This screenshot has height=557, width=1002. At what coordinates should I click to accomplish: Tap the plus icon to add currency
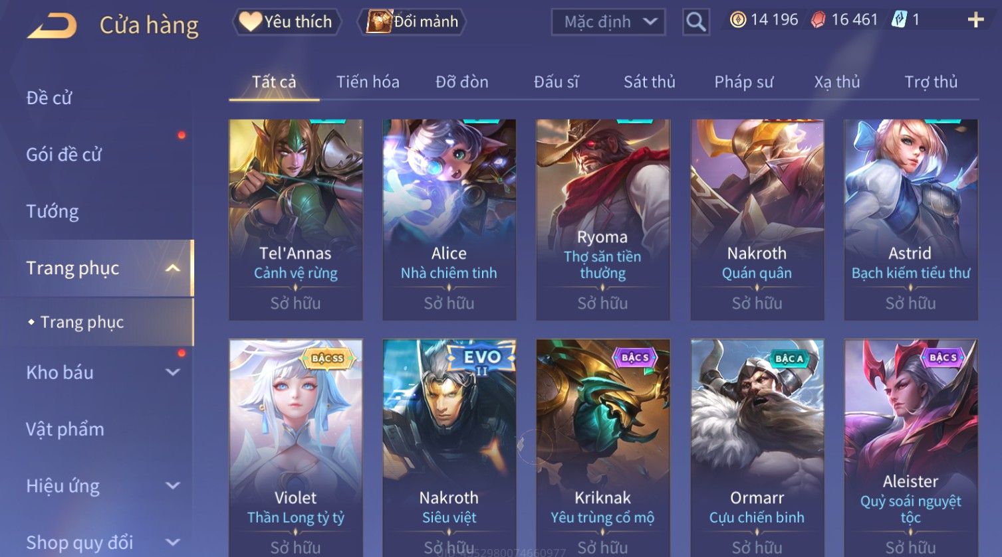(x=975, y=20)
